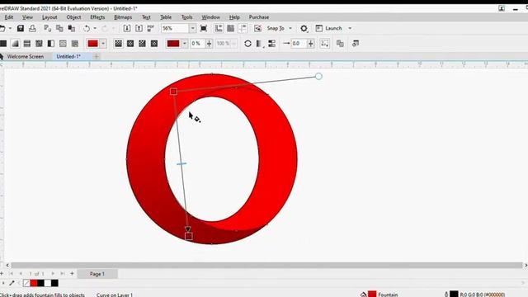The height and width of the screenshot is (297, 528).
Task: Click the Export icon
Action: (139, 28)
